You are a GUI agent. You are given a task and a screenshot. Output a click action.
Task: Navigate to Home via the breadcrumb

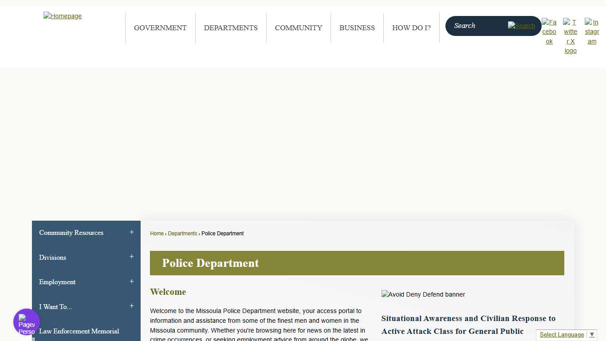point(157,233)
